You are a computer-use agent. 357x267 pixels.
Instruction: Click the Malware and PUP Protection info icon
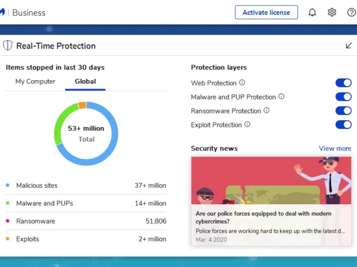coord(282,97)
